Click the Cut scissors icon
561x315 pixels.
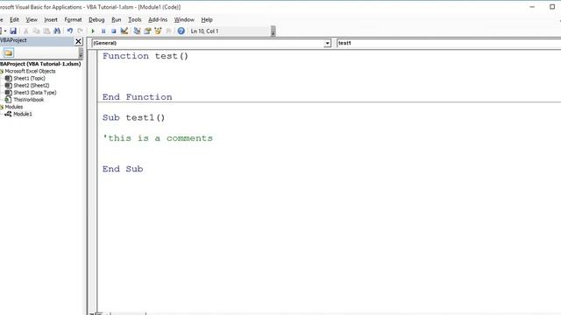[x=25, y=31]
